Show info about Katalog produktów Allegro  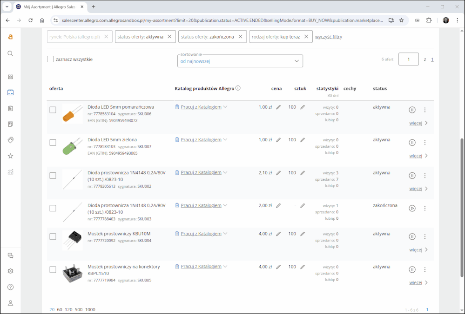(x=238, y=88)
